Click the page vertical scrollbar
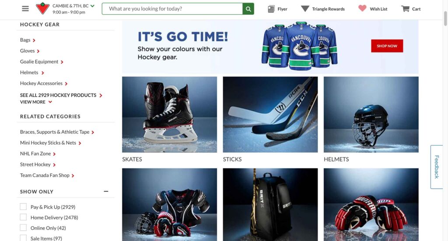This screenshot has height=241, width=448. pyautogui.click(x=445, y=18)
